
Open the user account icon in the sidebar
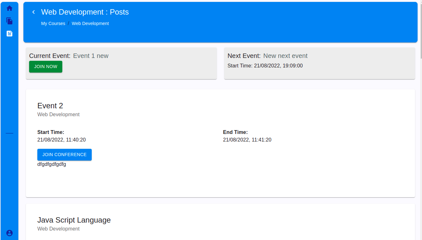click(9, 233)
